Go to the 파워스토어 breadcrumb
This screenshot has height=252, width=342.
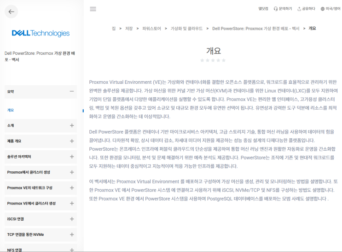151,29
